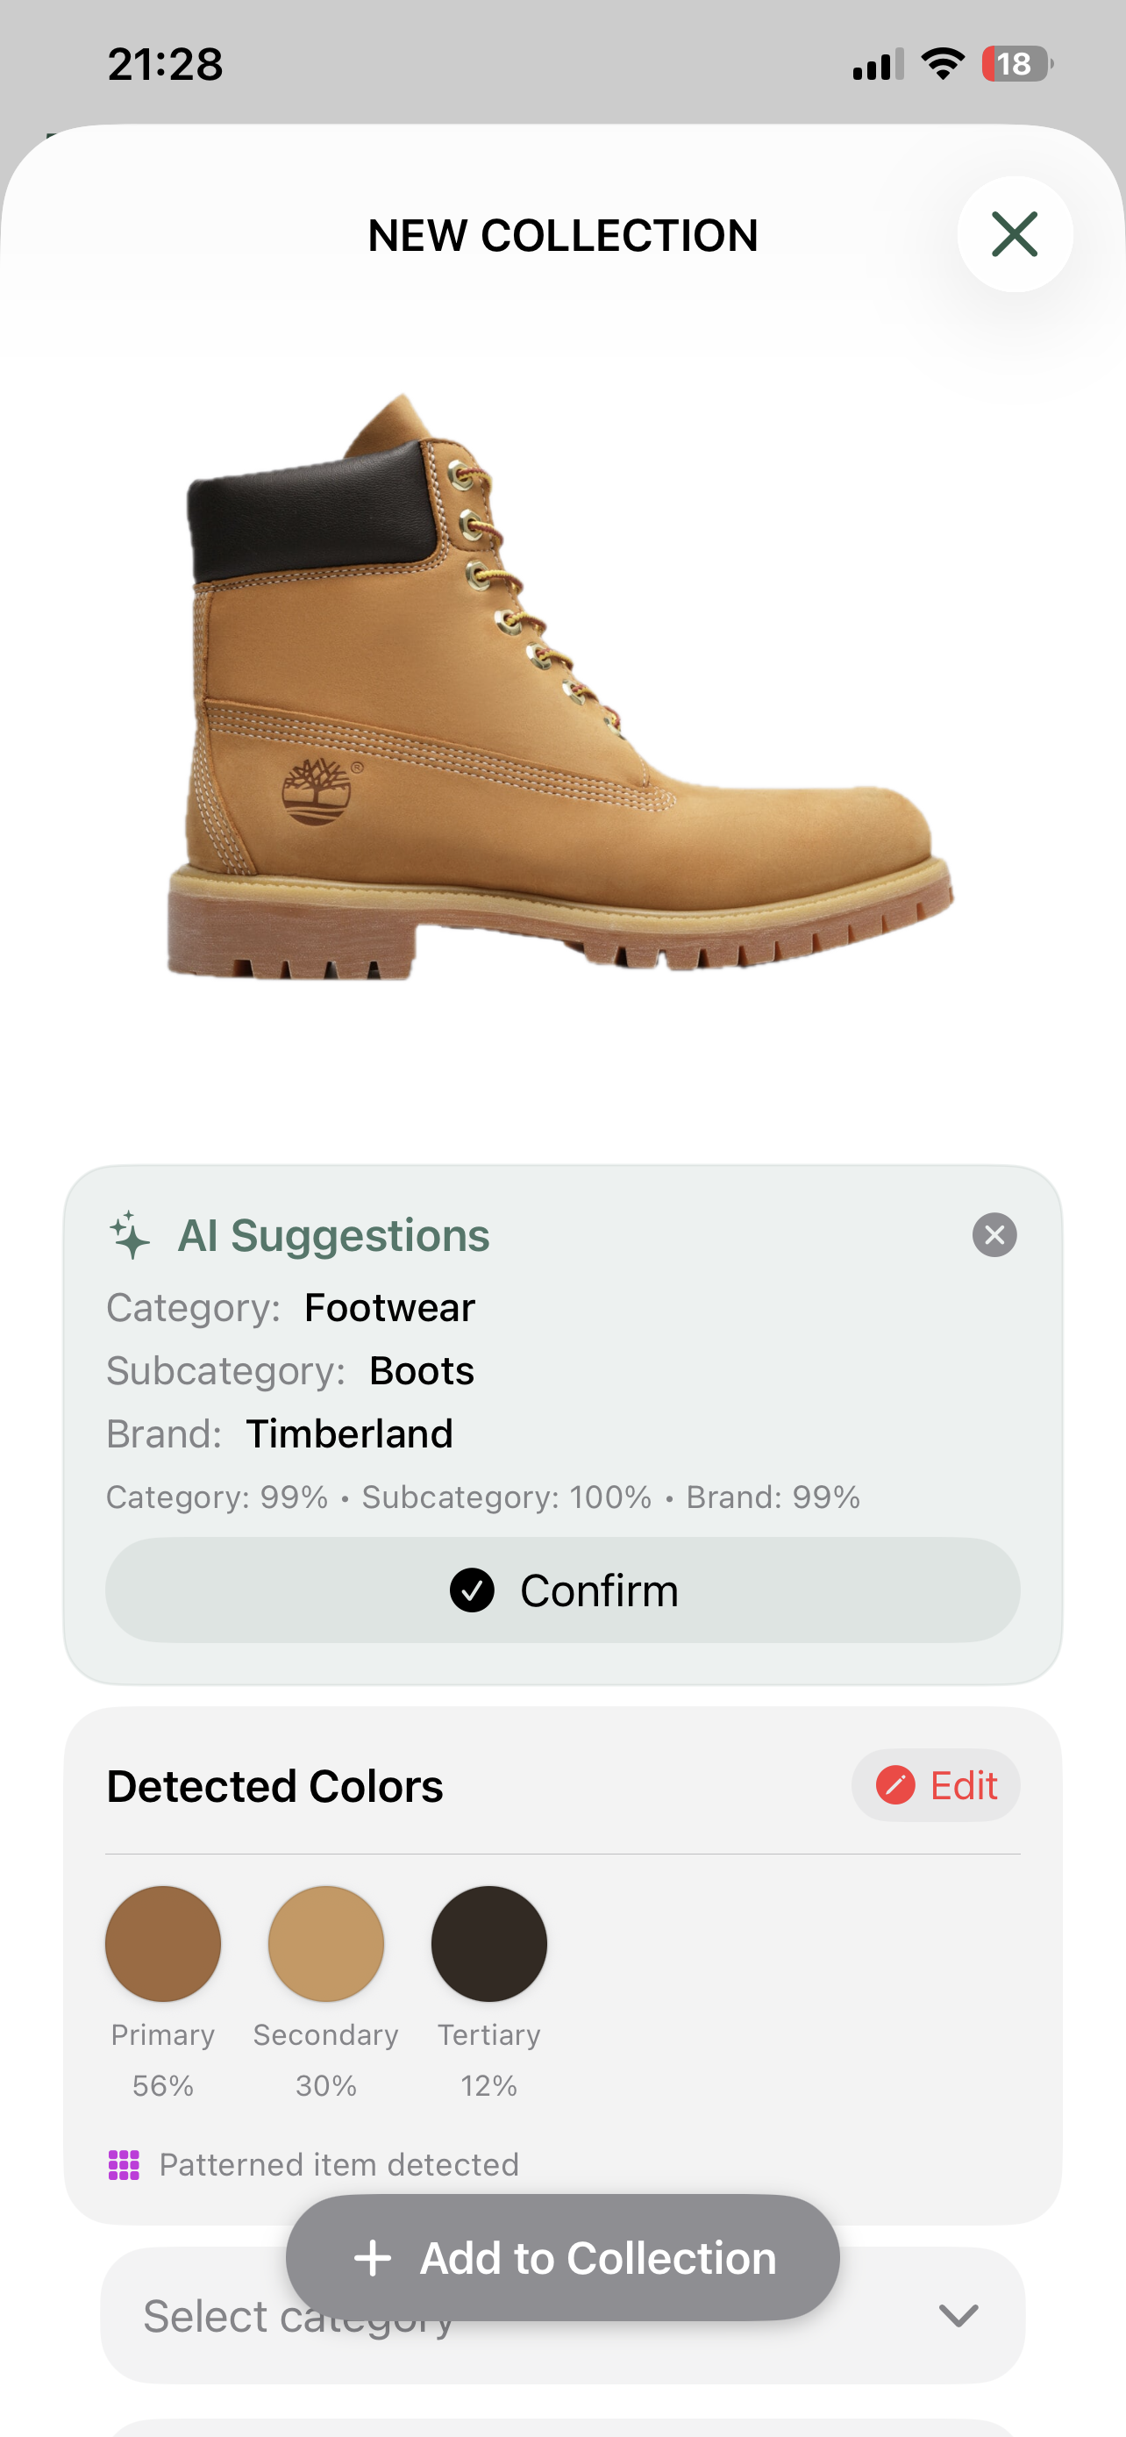Select the Tertiary dark brown color swatch

coord(488,1943)
